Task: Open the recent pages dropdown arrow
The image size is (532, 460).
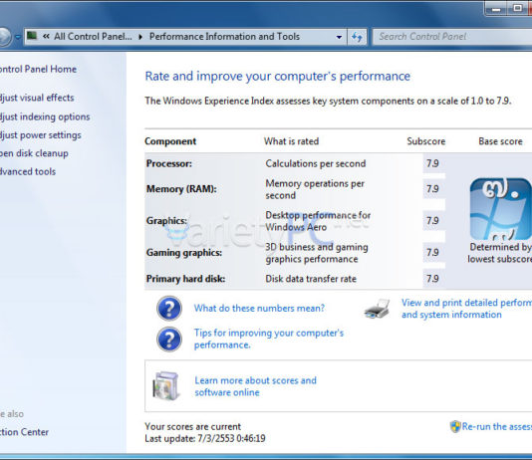Action: pos(18,37)
